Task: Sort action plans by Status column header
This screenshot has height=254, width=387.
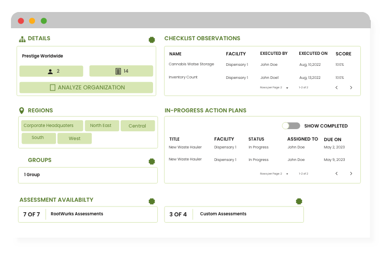Action: coord(256,139)
